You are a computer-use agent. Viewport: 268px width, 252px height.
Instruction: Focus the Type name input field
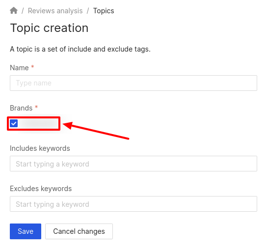click(134, 83)
